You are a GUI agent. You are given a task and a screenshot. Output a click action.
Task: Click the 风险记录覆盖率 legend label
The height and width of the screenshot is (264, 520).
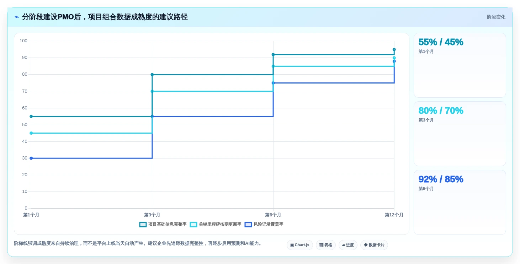tap(268, 225)
